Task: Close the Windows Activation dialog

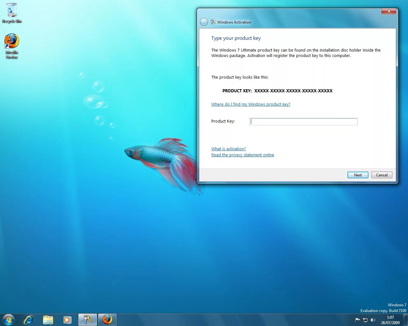Action: click(x=389, y=11)
